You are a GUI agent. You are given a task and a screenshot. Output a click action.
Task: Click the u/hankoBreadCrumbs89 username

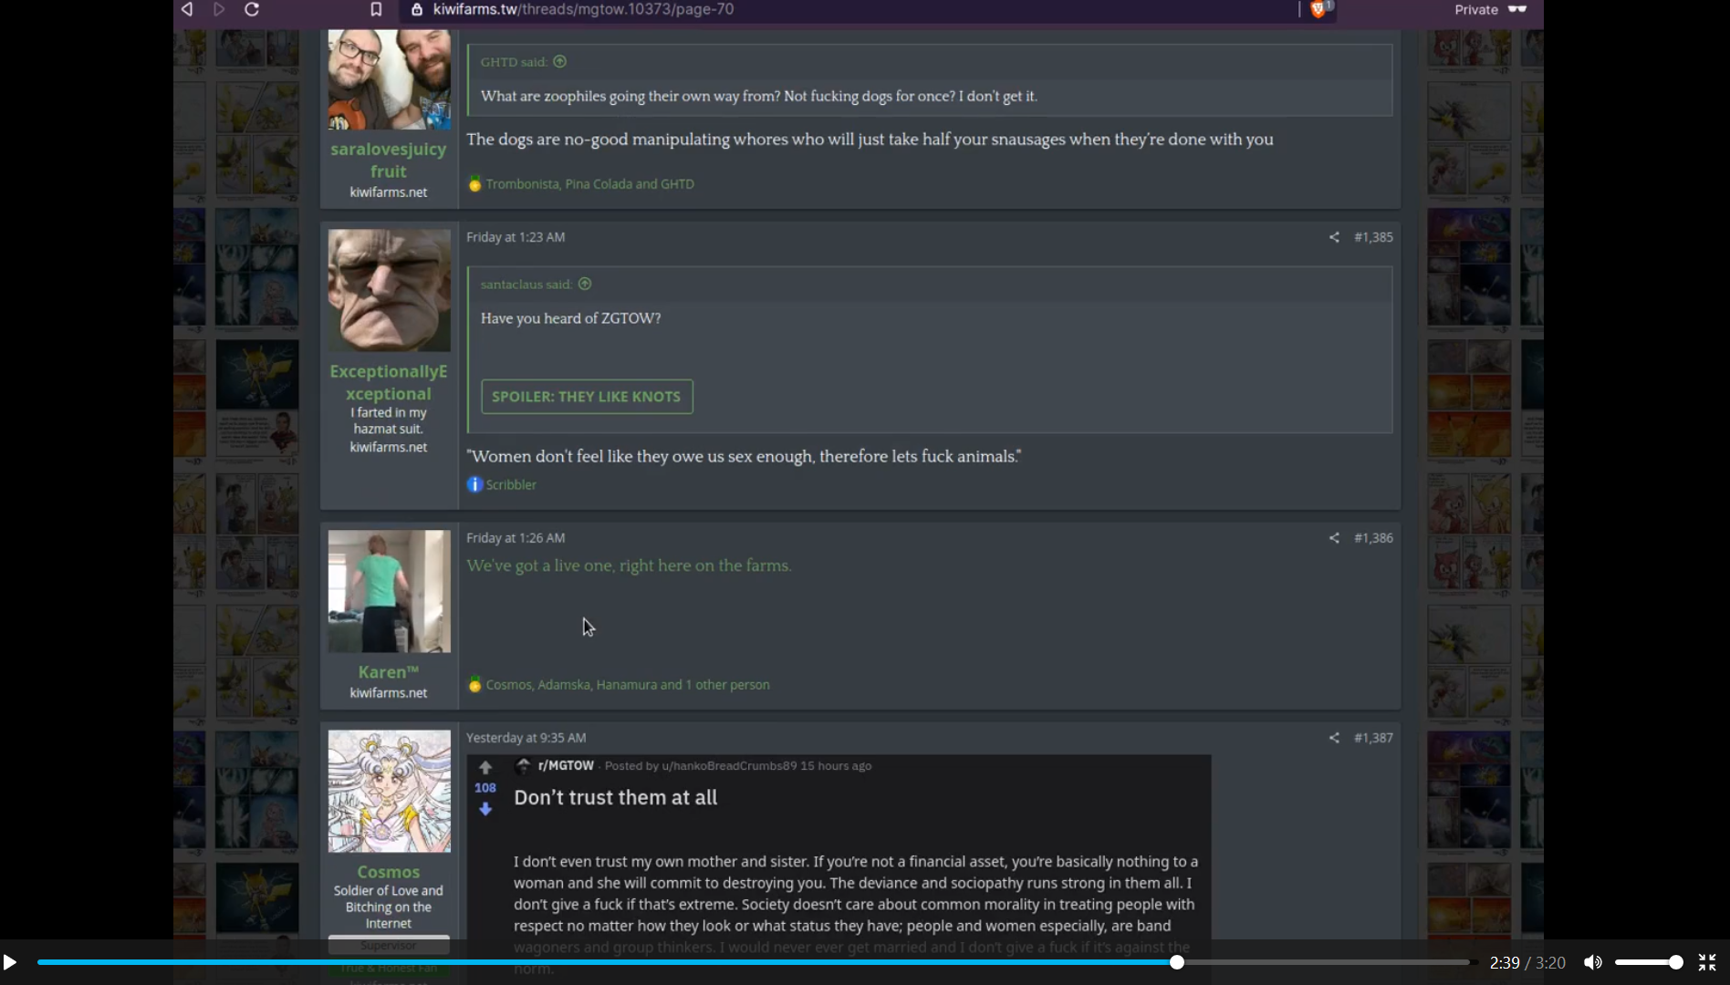(x=729, y=766)
